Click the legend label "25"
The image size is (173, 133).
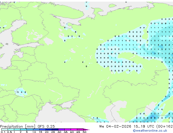click(53, 132)
